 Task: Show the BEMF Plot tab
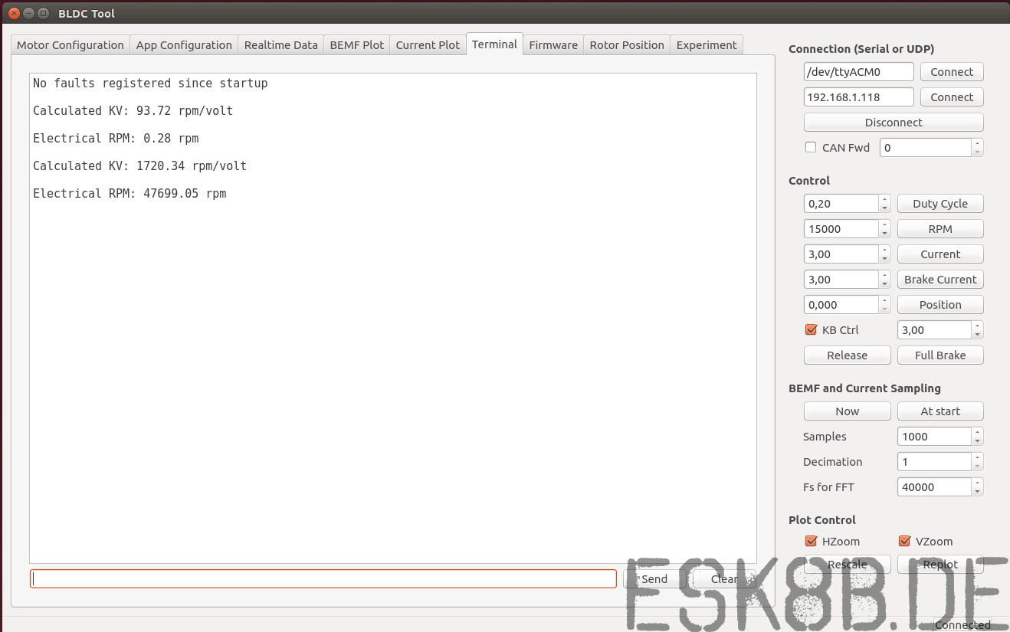(x=356, y=45)
